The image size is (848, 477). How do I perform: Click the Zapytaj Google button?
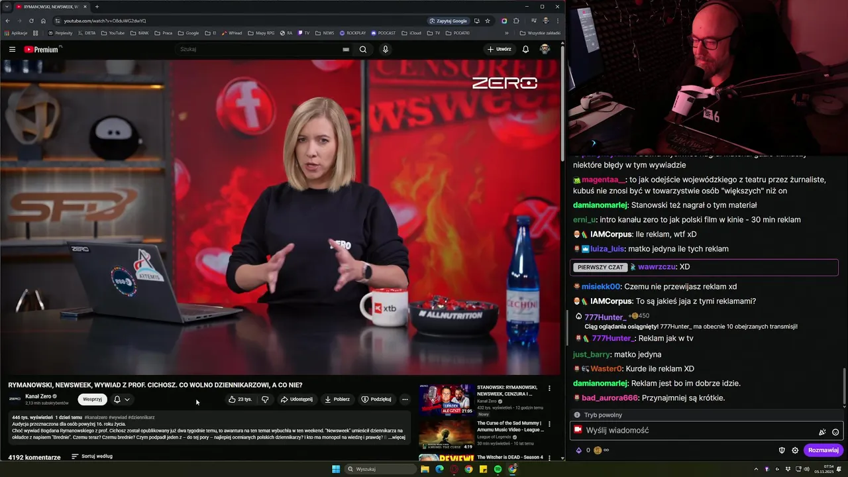pyautogui.click(x=449, y=21)
